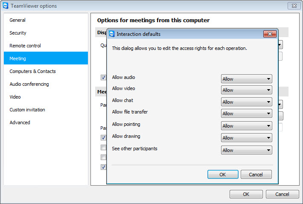Click OK in the TeamViewer options window
The image size is (303, 204).
point(246,194)
